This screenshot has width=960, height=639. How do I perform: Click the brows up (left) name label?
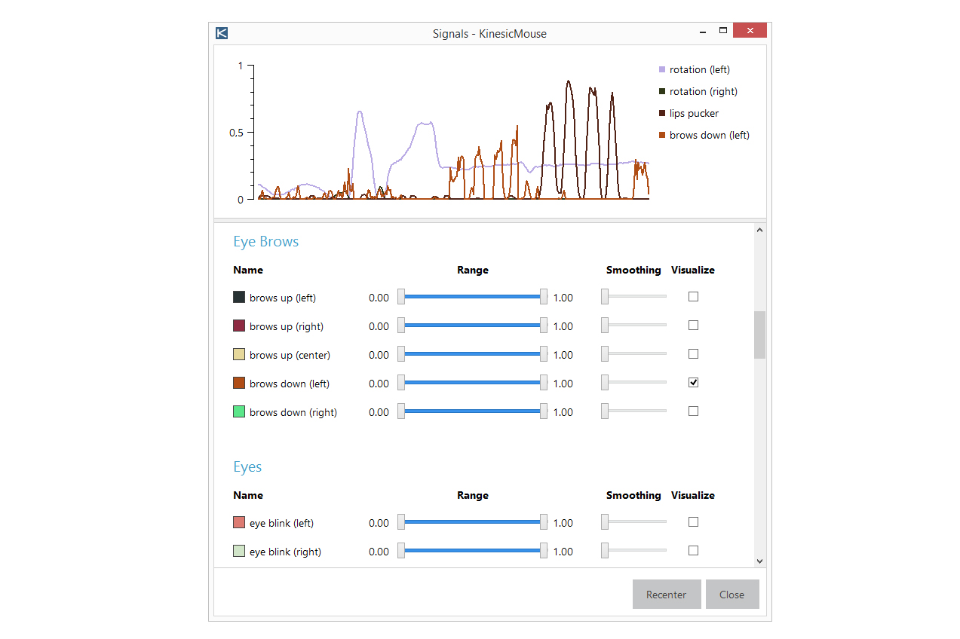[x=283, y=298]
